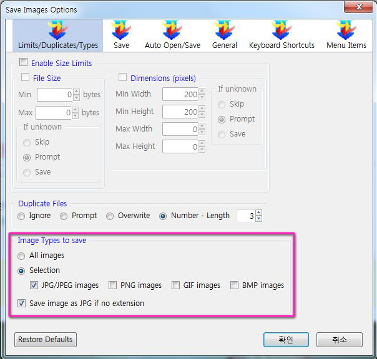
Task: Check the BMP images checkbox
Action: pos(234,285)
